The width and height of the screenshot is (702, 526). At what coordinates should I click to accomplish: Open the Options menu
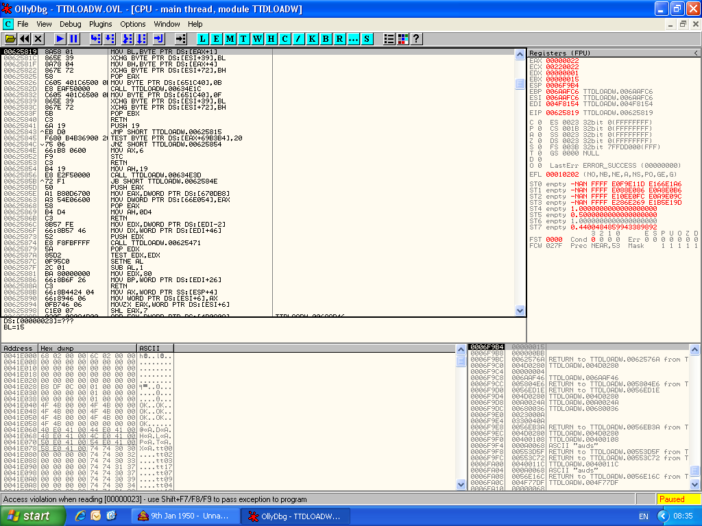132,24
